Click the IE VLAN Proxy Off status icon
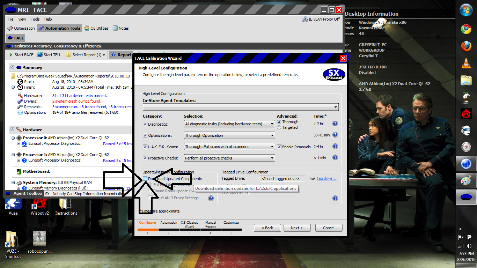The image size is (477, 268). pos(305,19)
